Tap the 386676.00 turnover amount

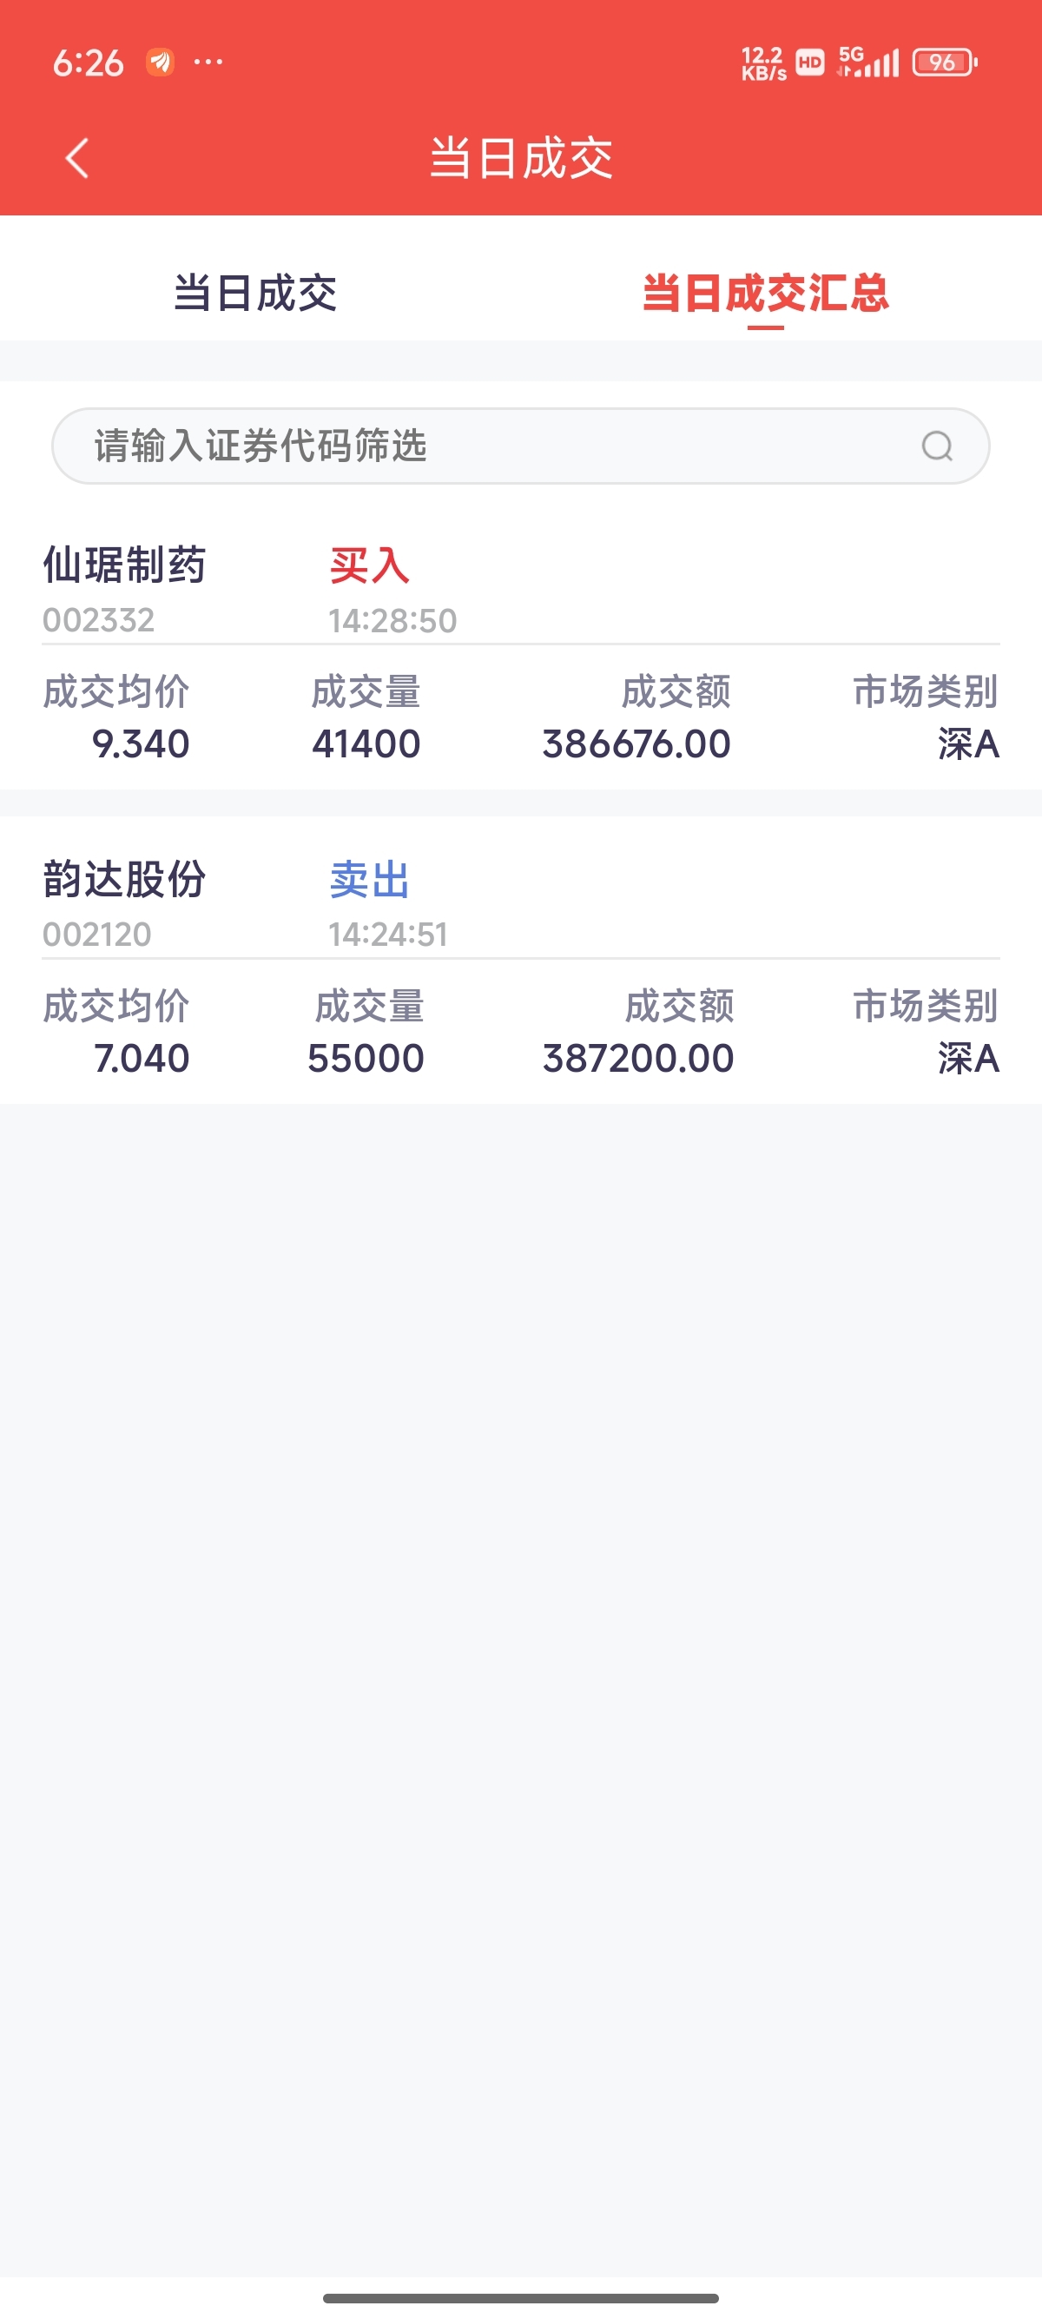[636, 744]
